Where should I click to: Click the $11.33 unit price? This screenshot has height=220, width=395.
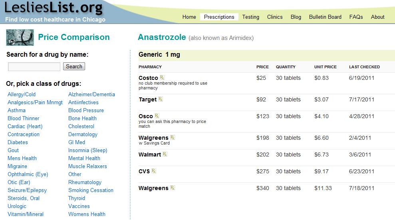[x=323, y=188]
